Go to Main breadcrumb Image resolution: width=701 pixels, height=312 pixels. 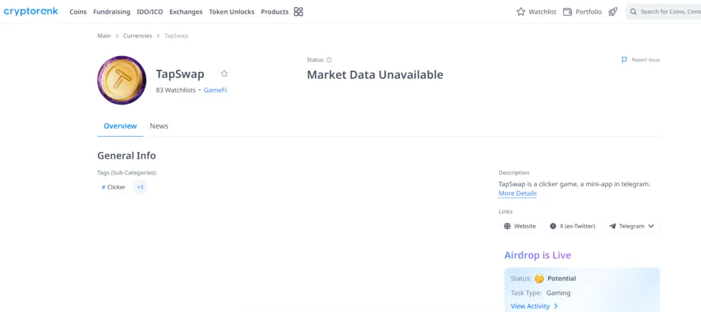pos(104,36)
